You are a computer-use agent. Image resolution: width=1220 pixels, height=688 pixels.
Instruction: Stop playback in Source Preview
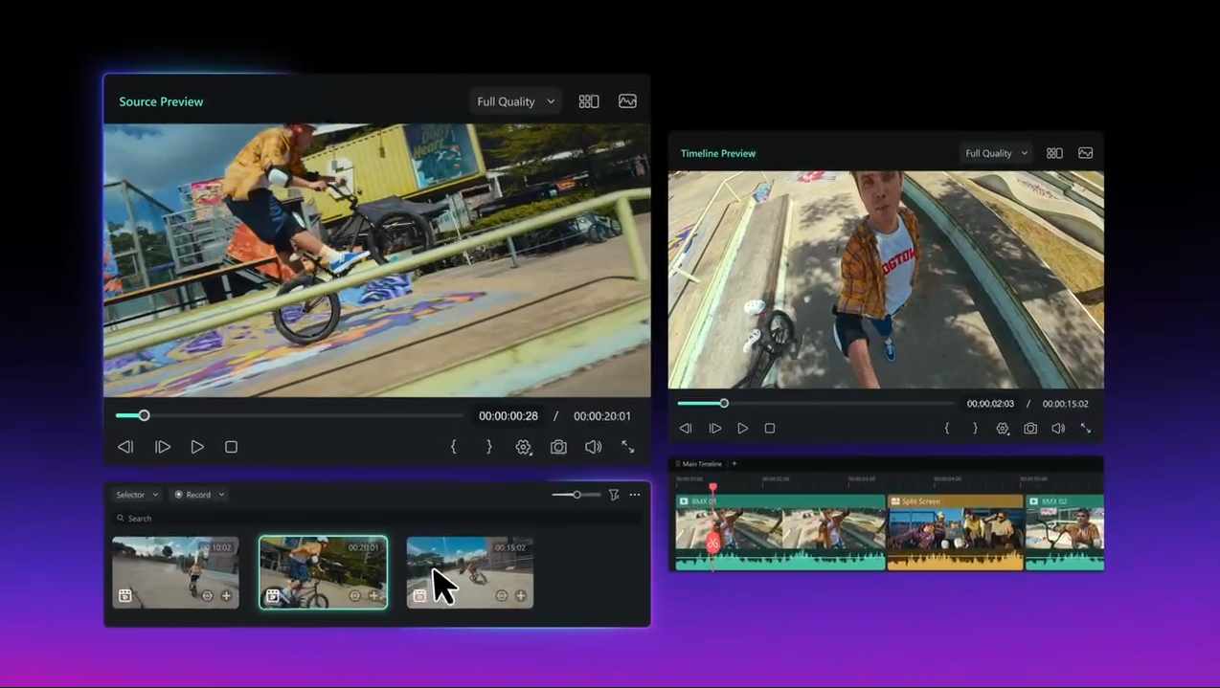pos(231,447)
